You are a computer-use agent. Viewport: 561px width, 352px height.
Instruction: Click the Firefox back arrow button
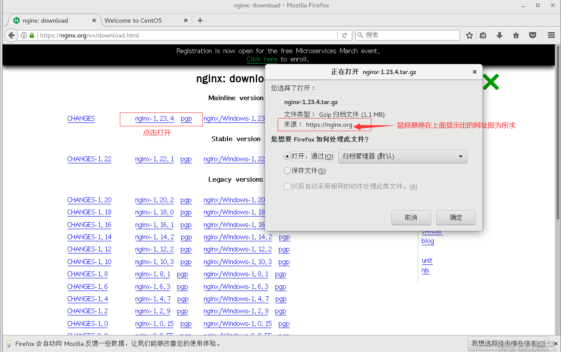pyautogui.click(x=11, y=35)
